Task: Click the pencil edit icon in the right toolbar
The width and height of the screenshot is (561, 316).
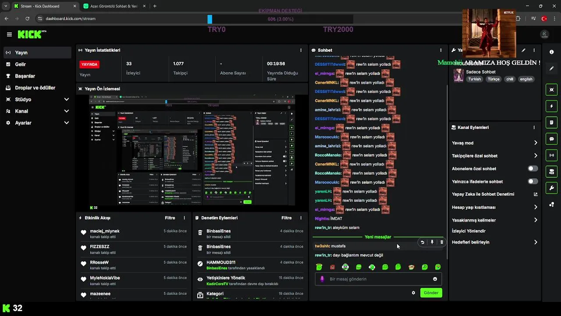Action: click(551, 68)
